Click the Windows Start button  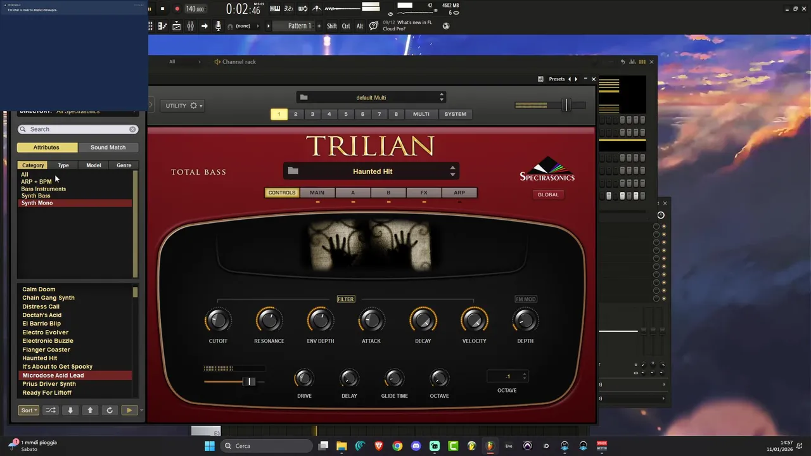(210, 446)
